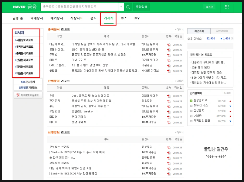Open 채권분석 리포트 in sidebar
The height and width of the screenshot is (182, 244).
click(x=25, y=73)
